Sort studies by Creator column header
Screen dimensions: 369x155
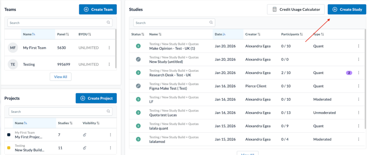tap(253, 34)
